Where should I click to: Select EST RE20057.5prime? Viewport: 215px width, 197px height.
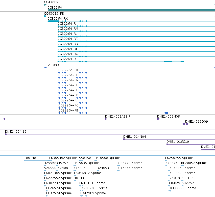(194, 163)
